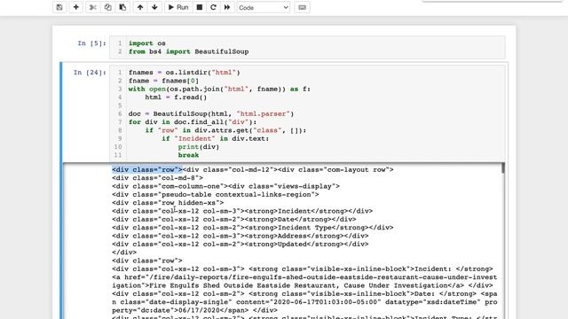Move the selected cell down
568x319 pixels.
click(154, 7)
